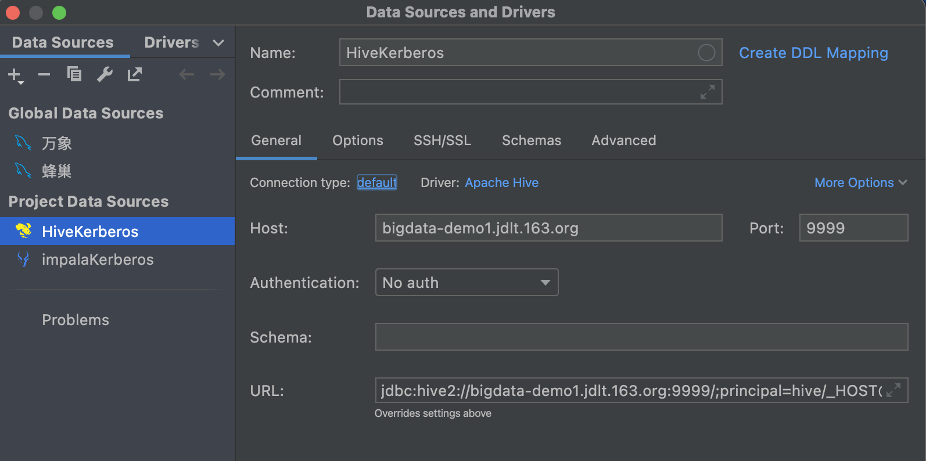The width and height of the screenshot is (926, 461).
Task: Click the HiveKerberos hive icon
Action: 24,231
